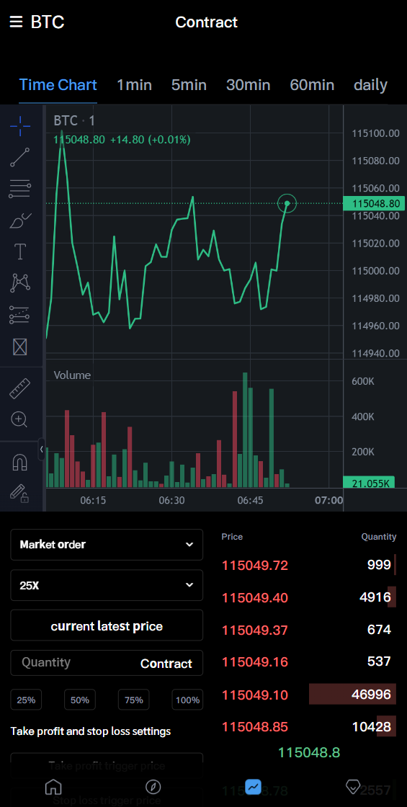The image size is (407, 807).
Task: Click the 100% quantity button
Action: (187, 700)
